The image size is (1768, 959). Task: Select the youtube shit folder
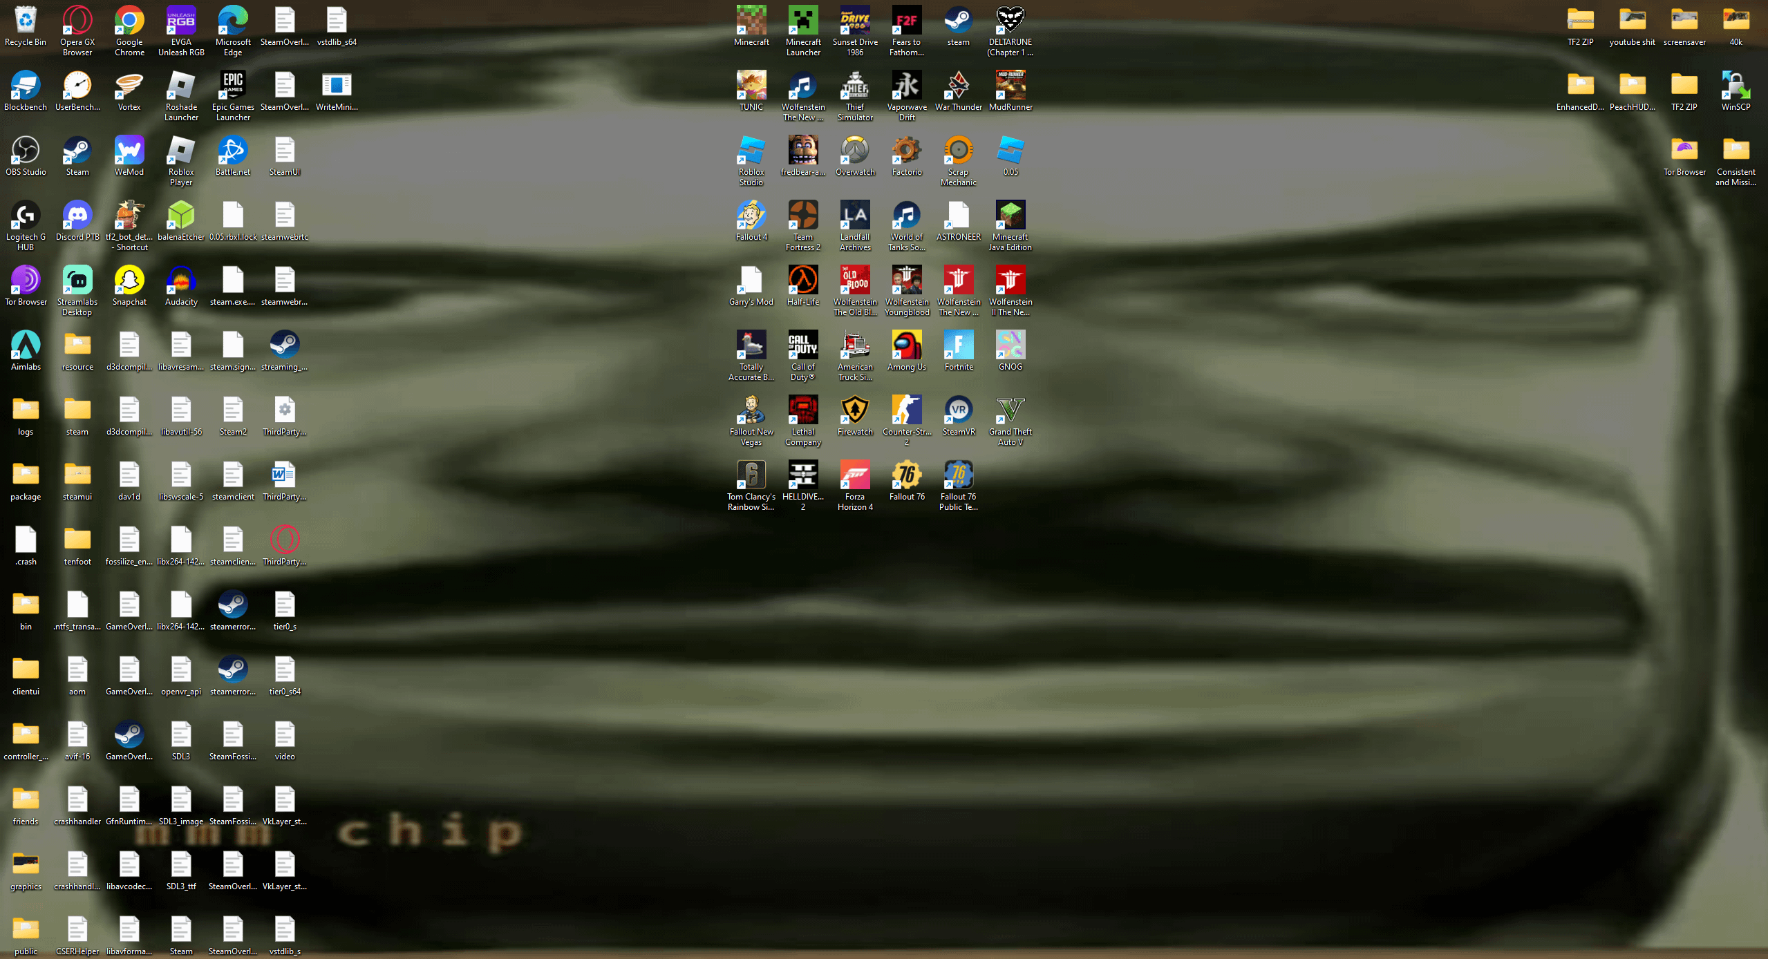coord(1632,21)
